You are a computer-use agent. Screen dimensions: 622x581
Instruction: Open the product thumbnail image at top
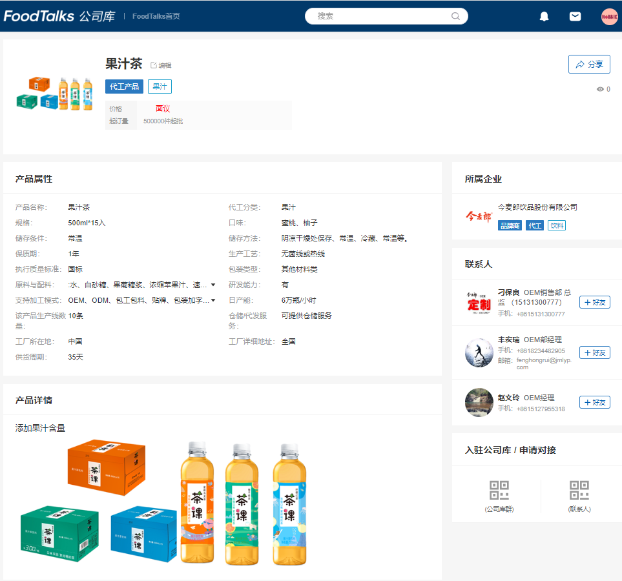click(55, 93)
